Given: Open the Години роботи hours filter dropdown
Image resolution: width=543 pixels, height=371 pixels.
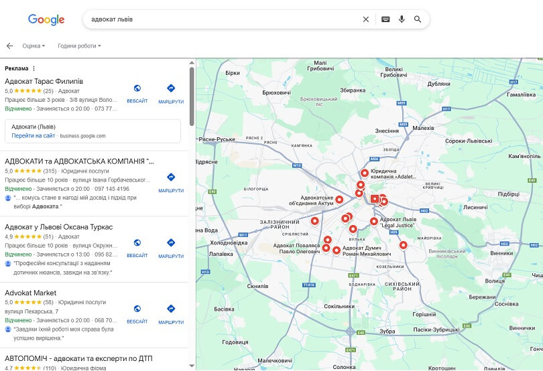Looking at the screenshot, I should pyautogui.click(x=79, y=46).
